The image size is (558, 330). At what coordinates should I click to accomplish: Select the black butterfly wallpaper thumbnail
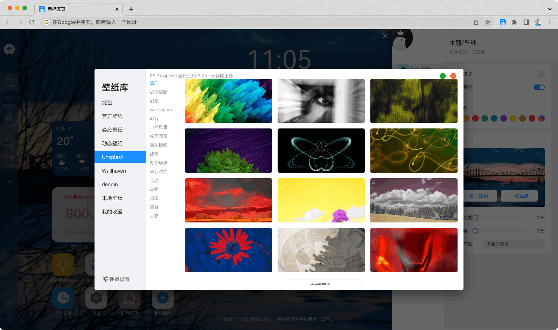point(321,150)
